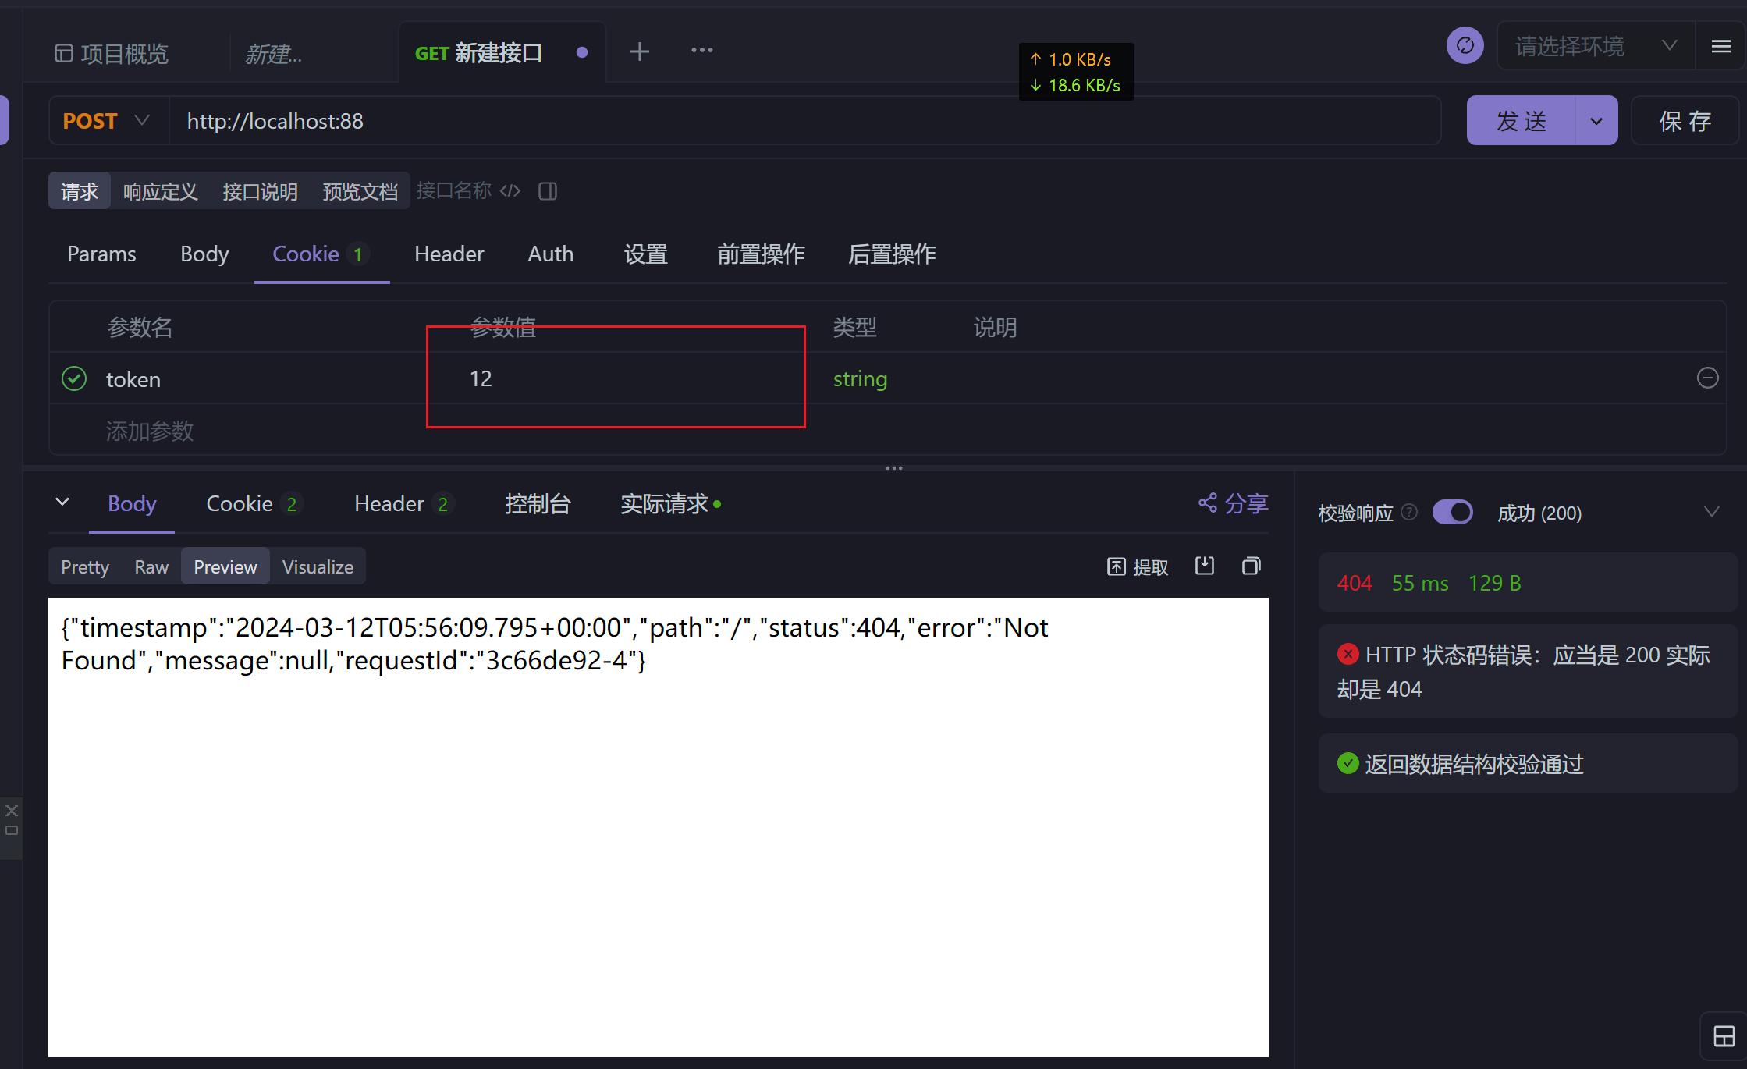Viewport: 1747px width, 1069px height.
Task: Toggle the bottom-right layout switch icon
Action: (1724, 1036)
